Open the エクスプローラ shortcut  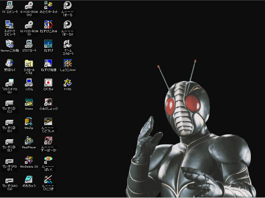click(x=29, y=44)
